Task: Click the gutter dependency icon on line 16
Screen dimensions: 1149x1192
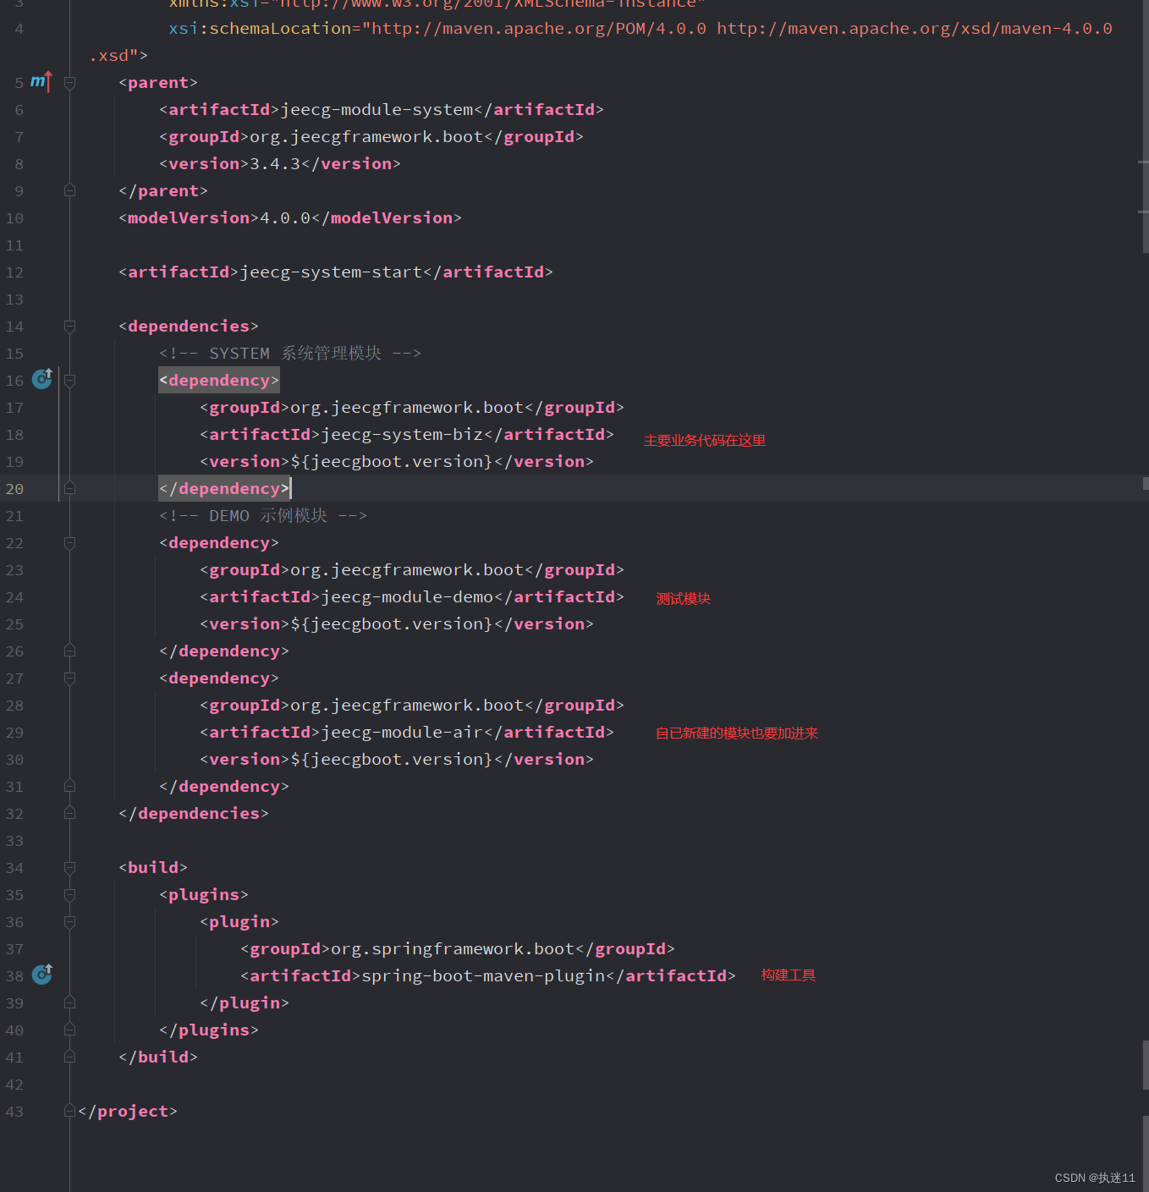Action: pos(42,379)
